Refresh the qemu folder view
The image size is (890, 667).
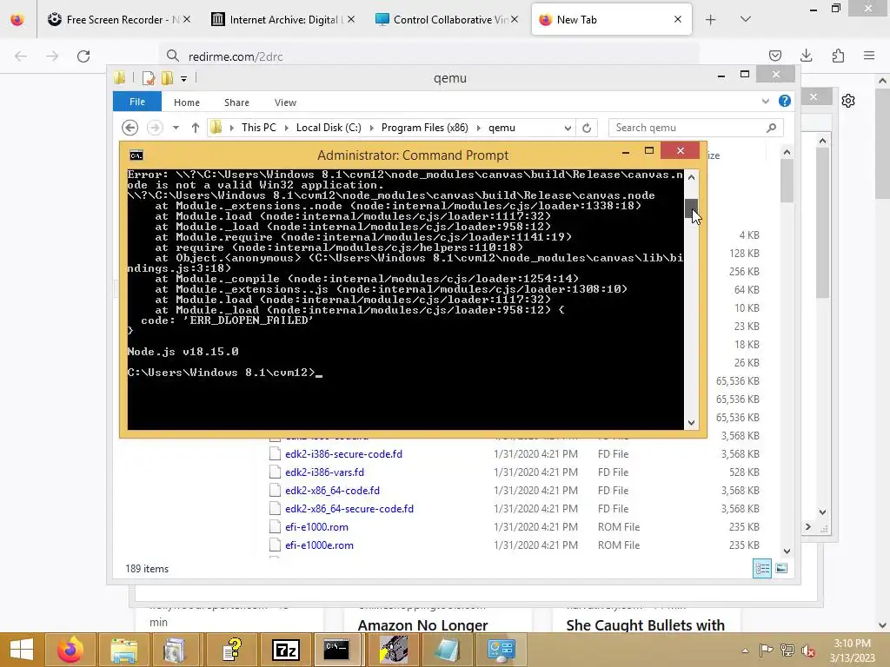(x=587, y=128)
